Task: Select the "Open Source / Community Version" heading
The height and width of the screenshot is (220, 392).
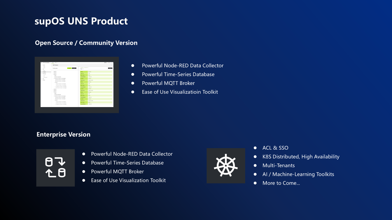Action: click(x=86, y=43)
